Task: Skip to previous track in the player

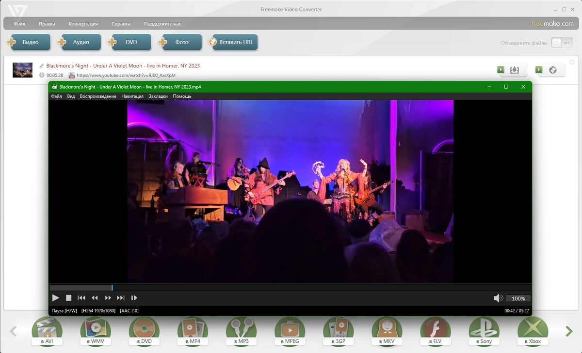Action: (81, 298)
